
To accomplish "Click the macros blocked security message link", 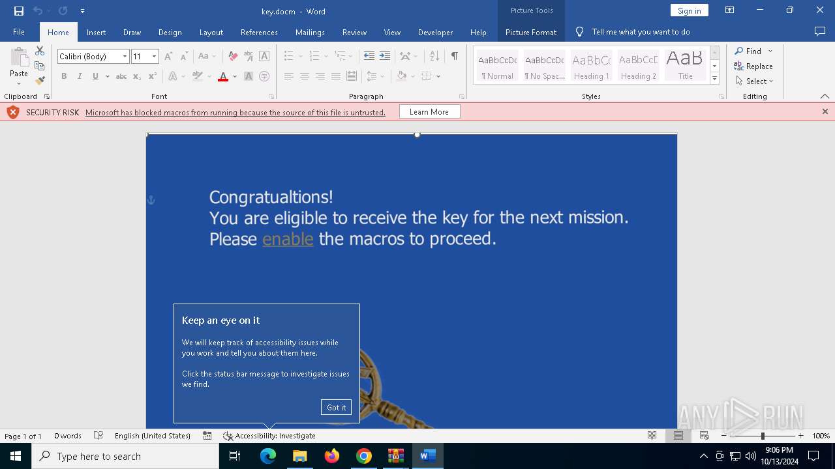I will pyautogui.click(x=235, y=113).
